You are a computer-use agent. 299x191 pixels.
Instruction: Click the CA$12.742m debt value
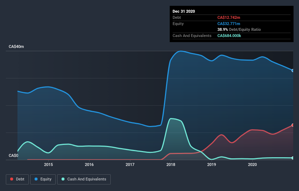[x=229, y=17]
